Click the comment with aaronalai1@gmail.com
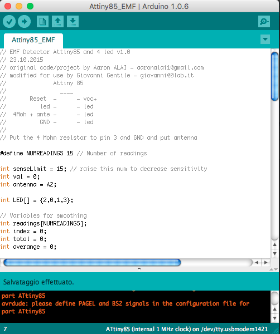 click(102, 68)
